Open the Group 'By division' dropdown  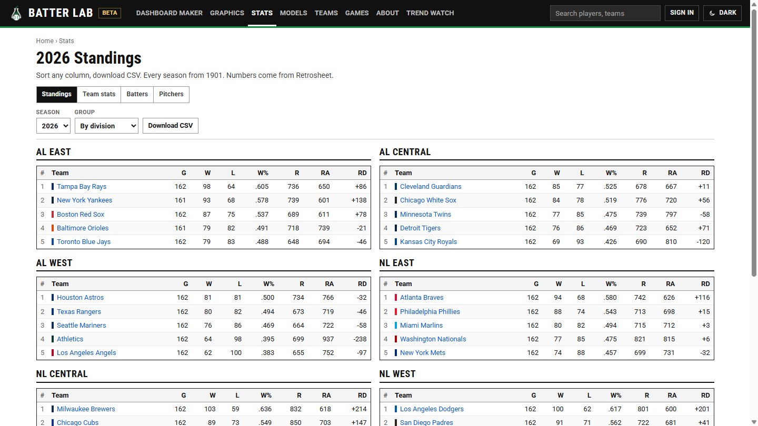tap(106, 126)
